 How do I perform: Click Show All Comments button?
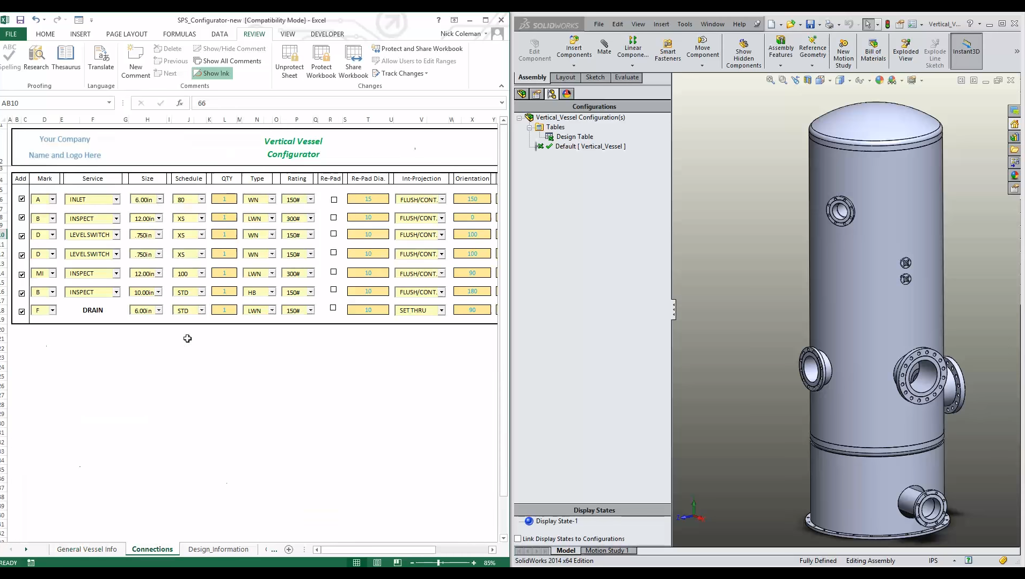(x=227, y=61)
